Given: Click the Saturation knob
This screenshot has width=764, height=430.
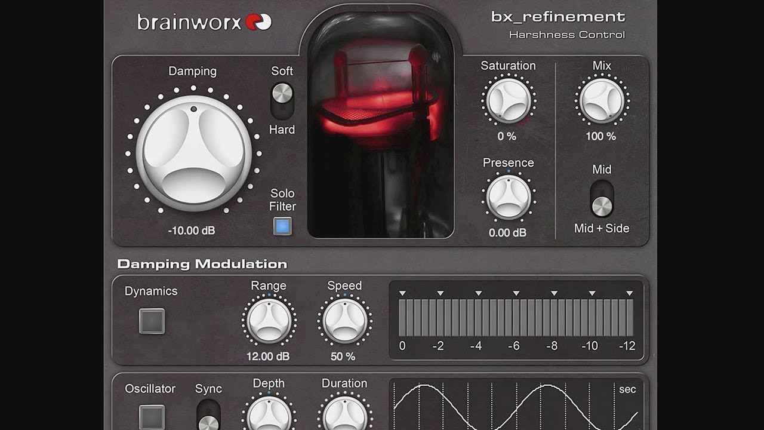Looking at the screenshot, I should click(x=509, y=101).
